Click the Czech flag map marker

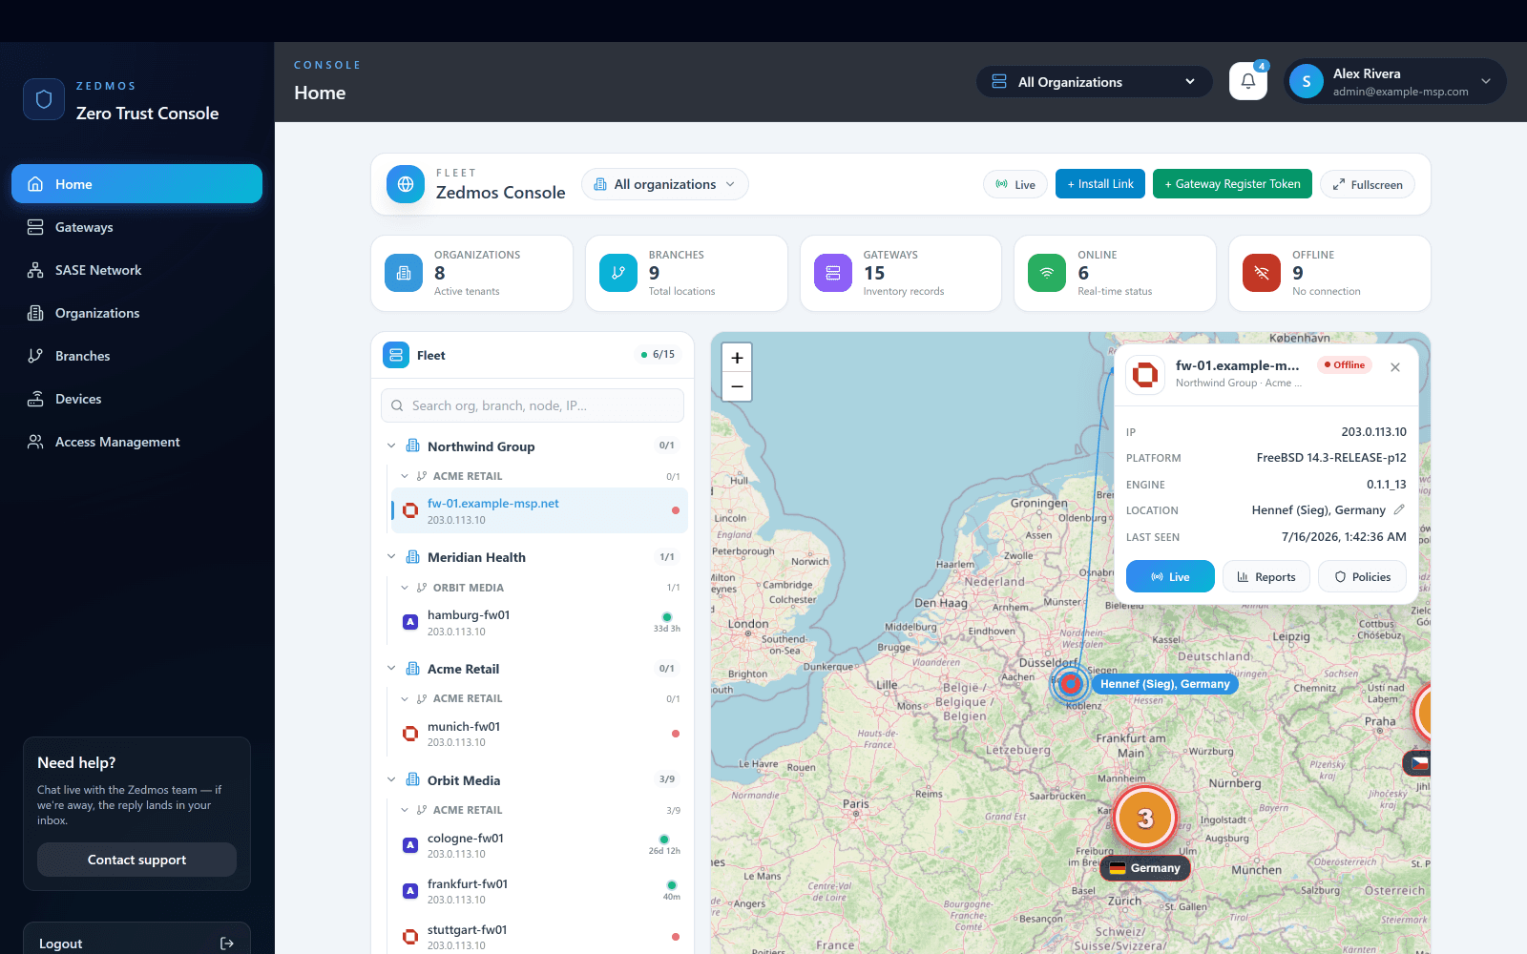[1418, 763]
